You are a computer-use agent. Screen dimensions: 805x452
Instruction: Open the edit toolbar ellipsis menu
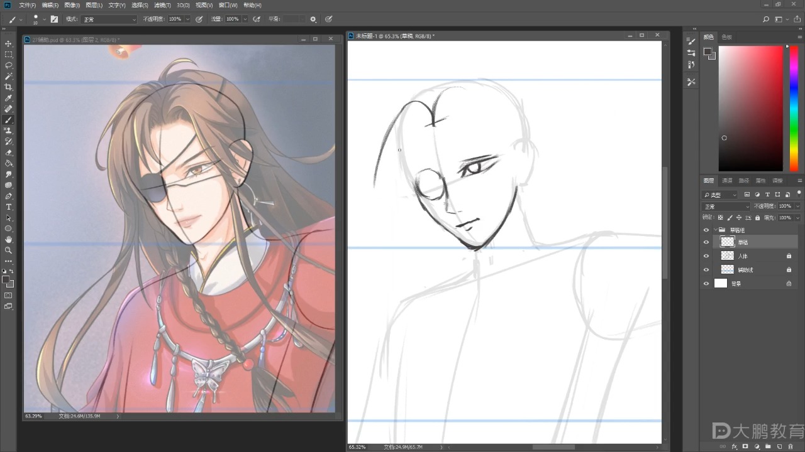click(8, 261)
